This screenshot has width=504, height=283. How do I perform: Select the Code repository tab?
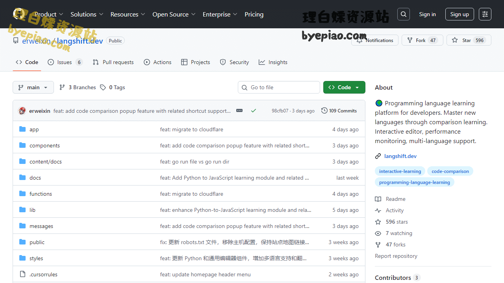click(x=27, y=62)
